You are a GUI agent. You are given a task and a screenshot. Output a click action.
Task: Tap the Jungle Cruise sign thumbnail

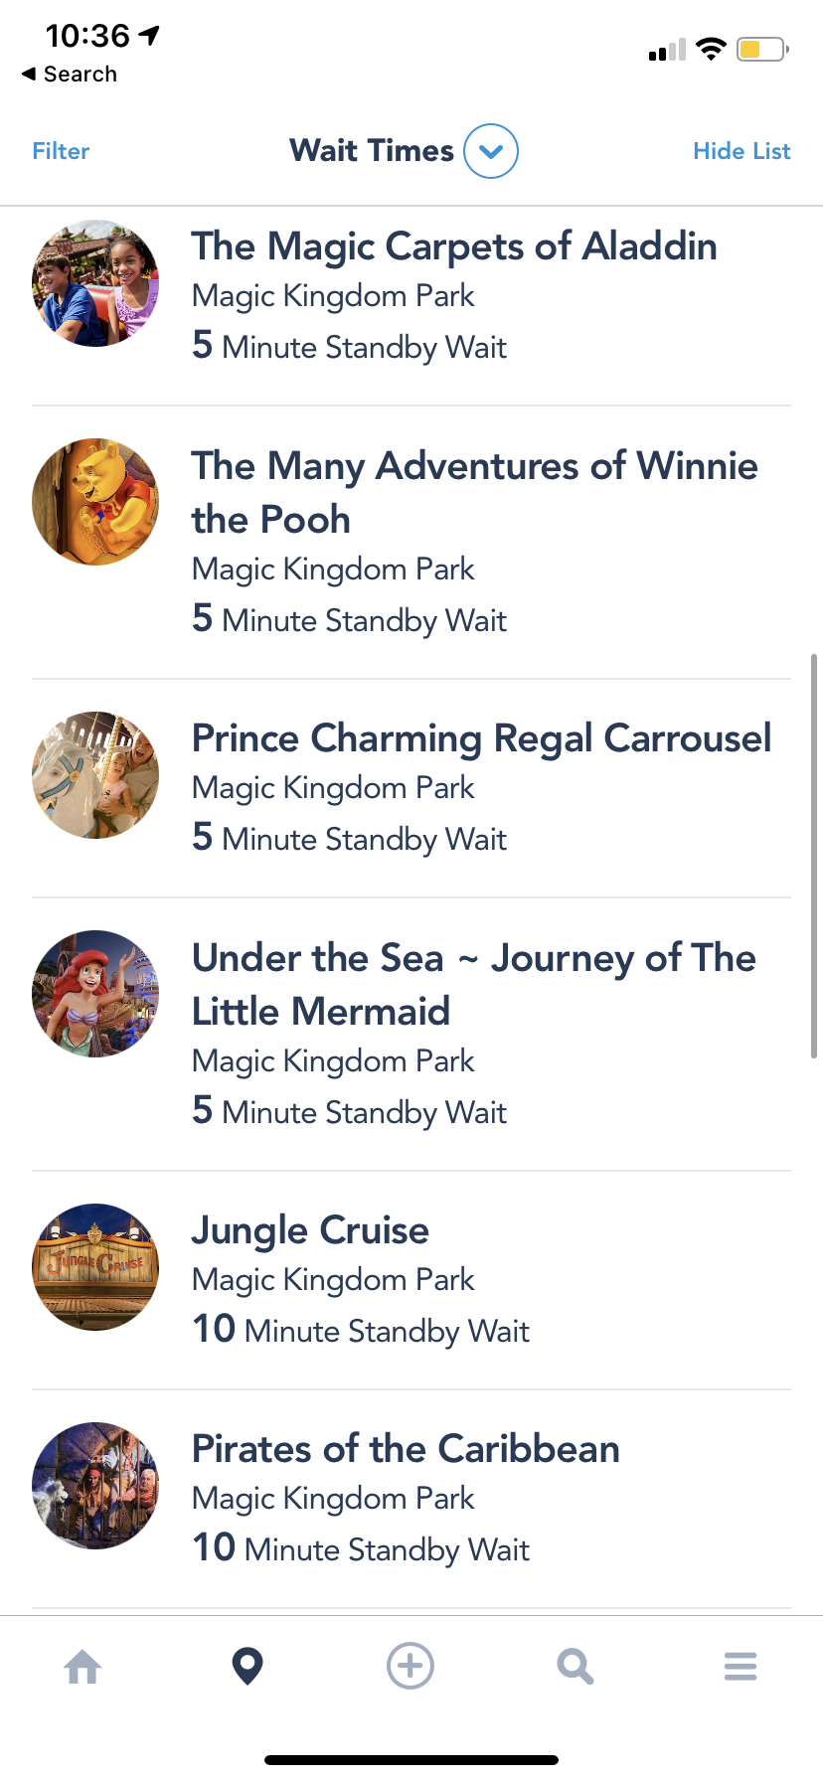click(x=95, y=1267)
